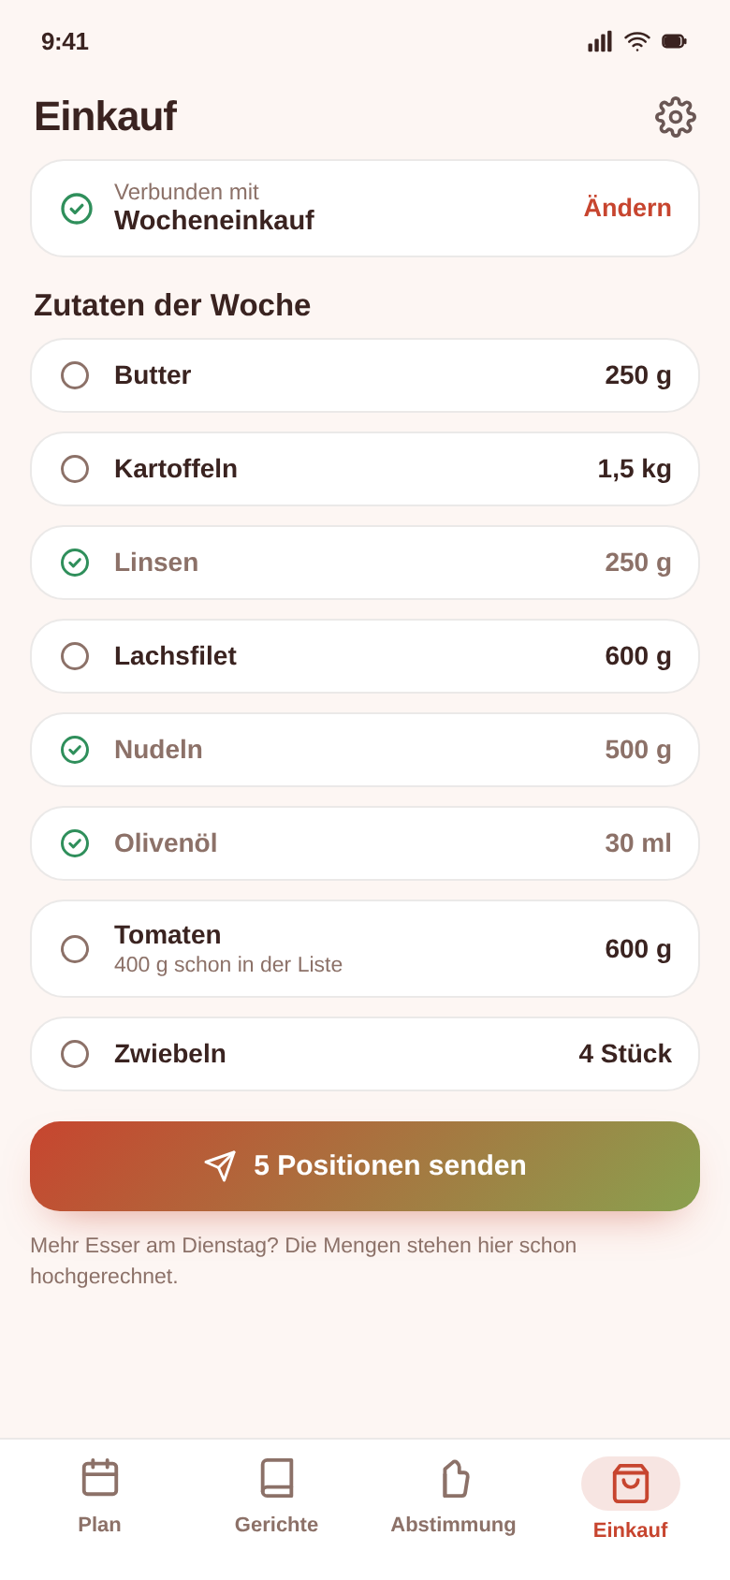This screenshot has height=1580, width=730.
Task: Check the battery status icon
Action: click(674, 41)
